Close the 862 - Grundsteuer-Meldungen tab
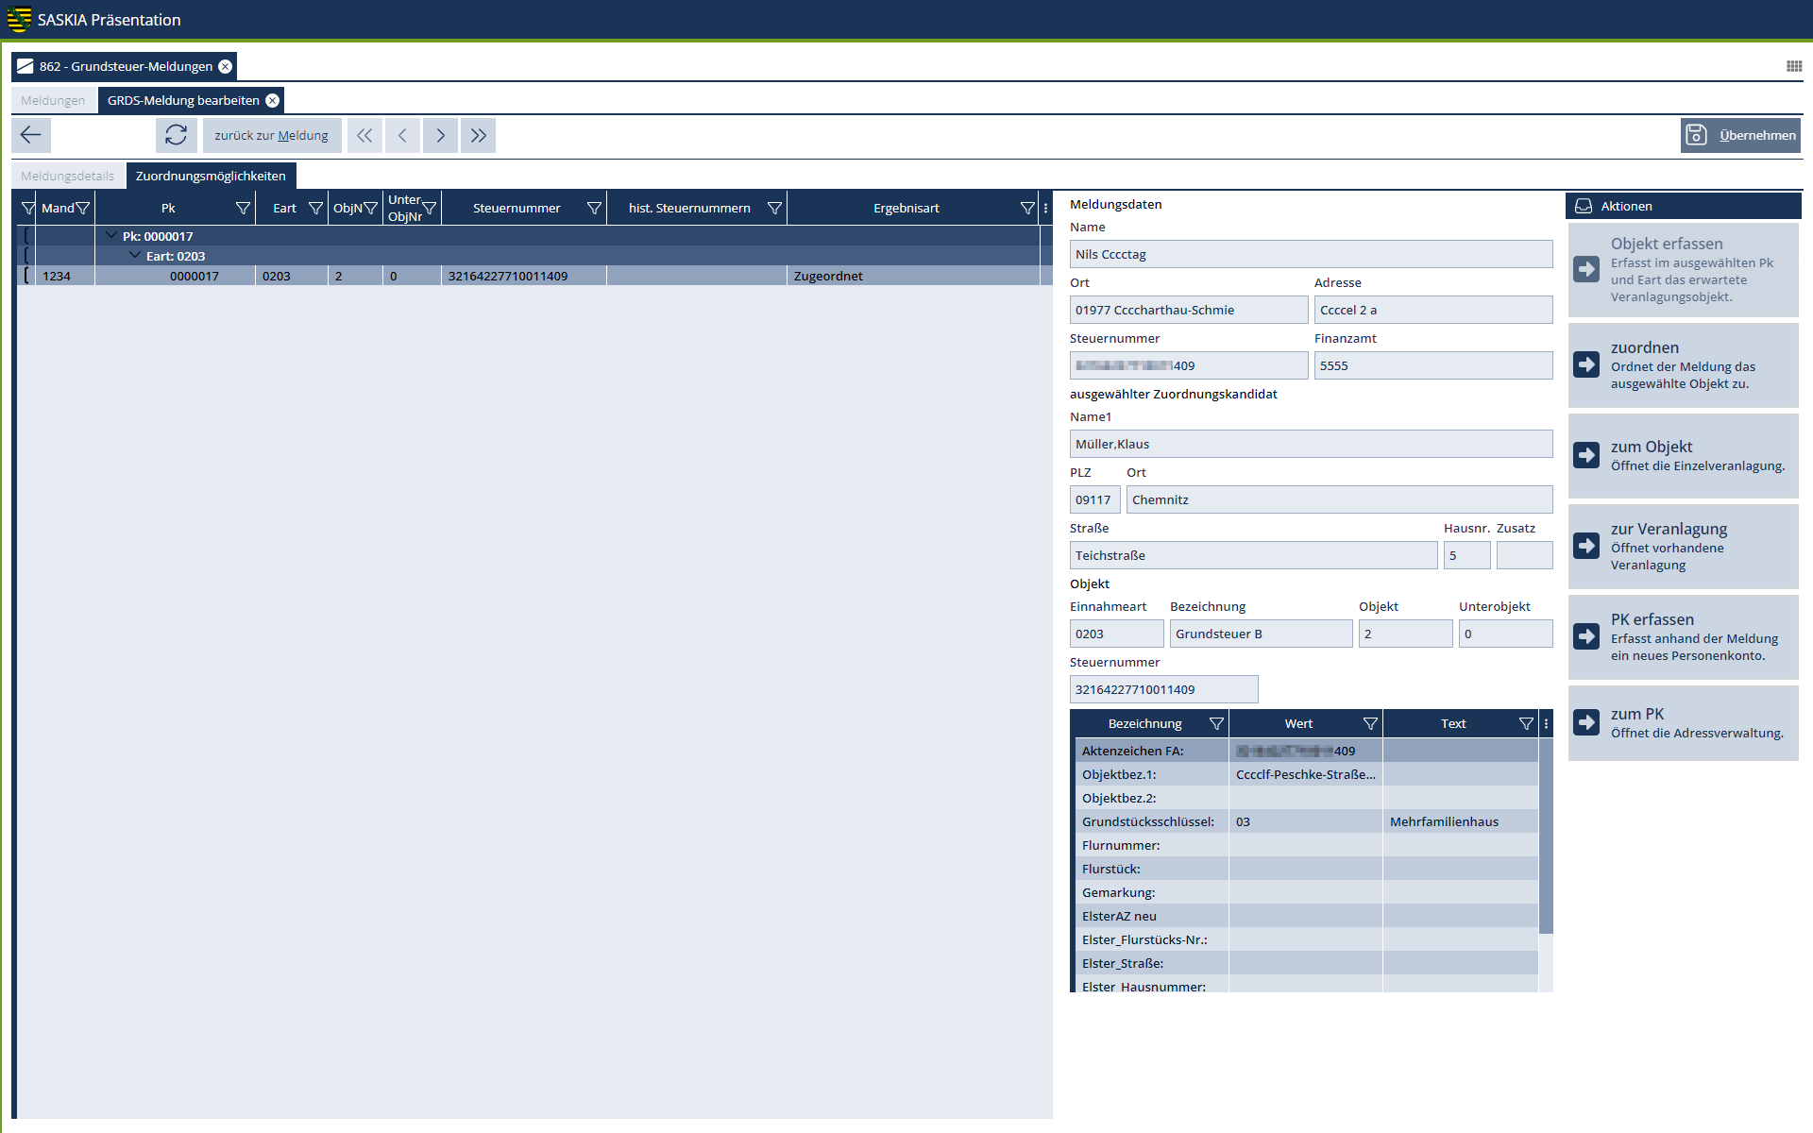The height and width of the screenshot is (1133, 1813). click(226, 66)
